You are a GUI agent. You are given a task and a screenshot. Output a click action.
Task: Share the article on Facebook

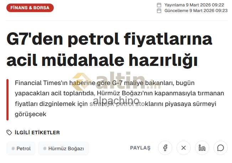point(165,148)
